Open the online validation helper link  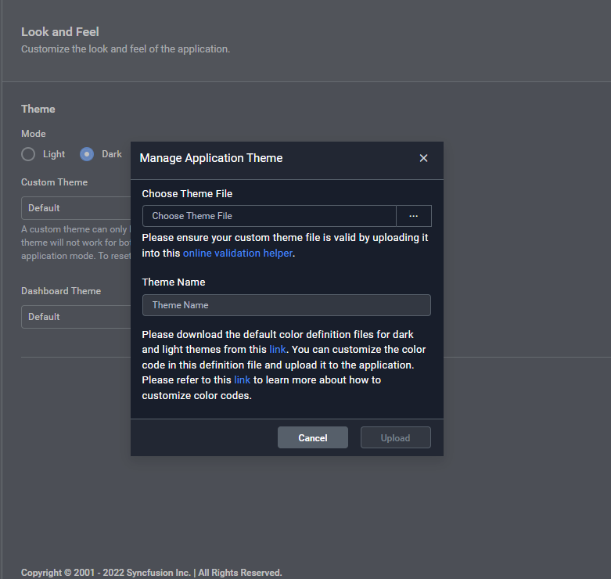[x=238, y=254]
